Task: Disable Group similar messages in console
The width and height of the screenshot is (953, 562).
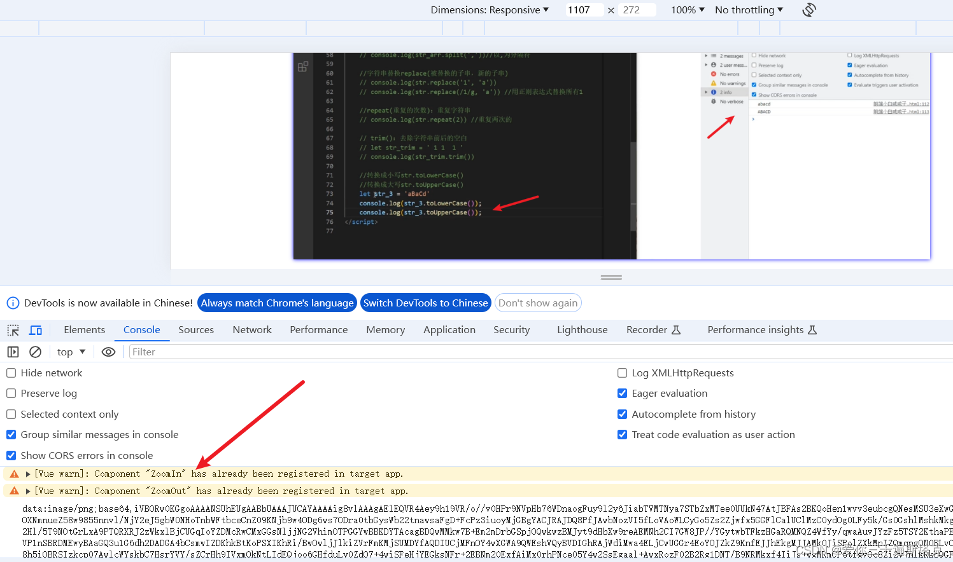Action: pyautogui.click(x=11, y=435)
